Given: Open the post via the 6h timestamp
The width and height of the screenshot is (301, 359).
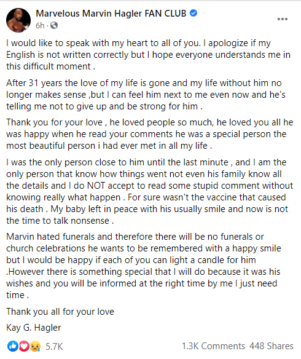Looking at the screenshot, I should pos(40,25).
